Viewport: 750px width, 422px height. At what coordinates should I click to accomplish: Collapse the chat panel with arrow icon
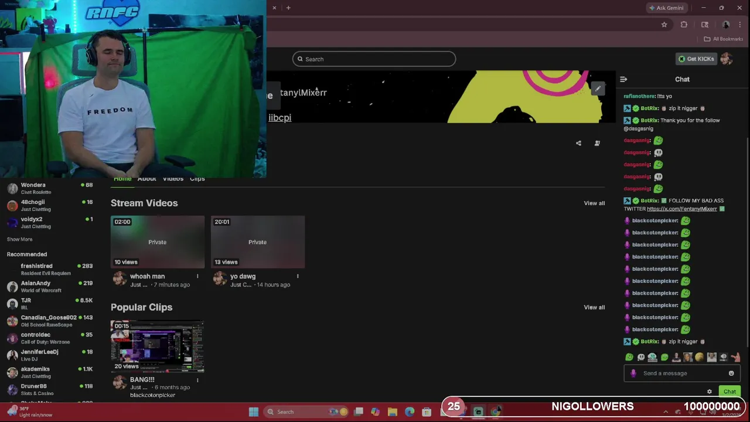[x=623, y=79]
